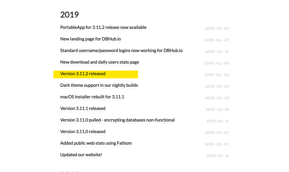Open "New download and daily users stats page"
Image resolution: width=289 pixels, height=172 pixels.
[99, 62]
